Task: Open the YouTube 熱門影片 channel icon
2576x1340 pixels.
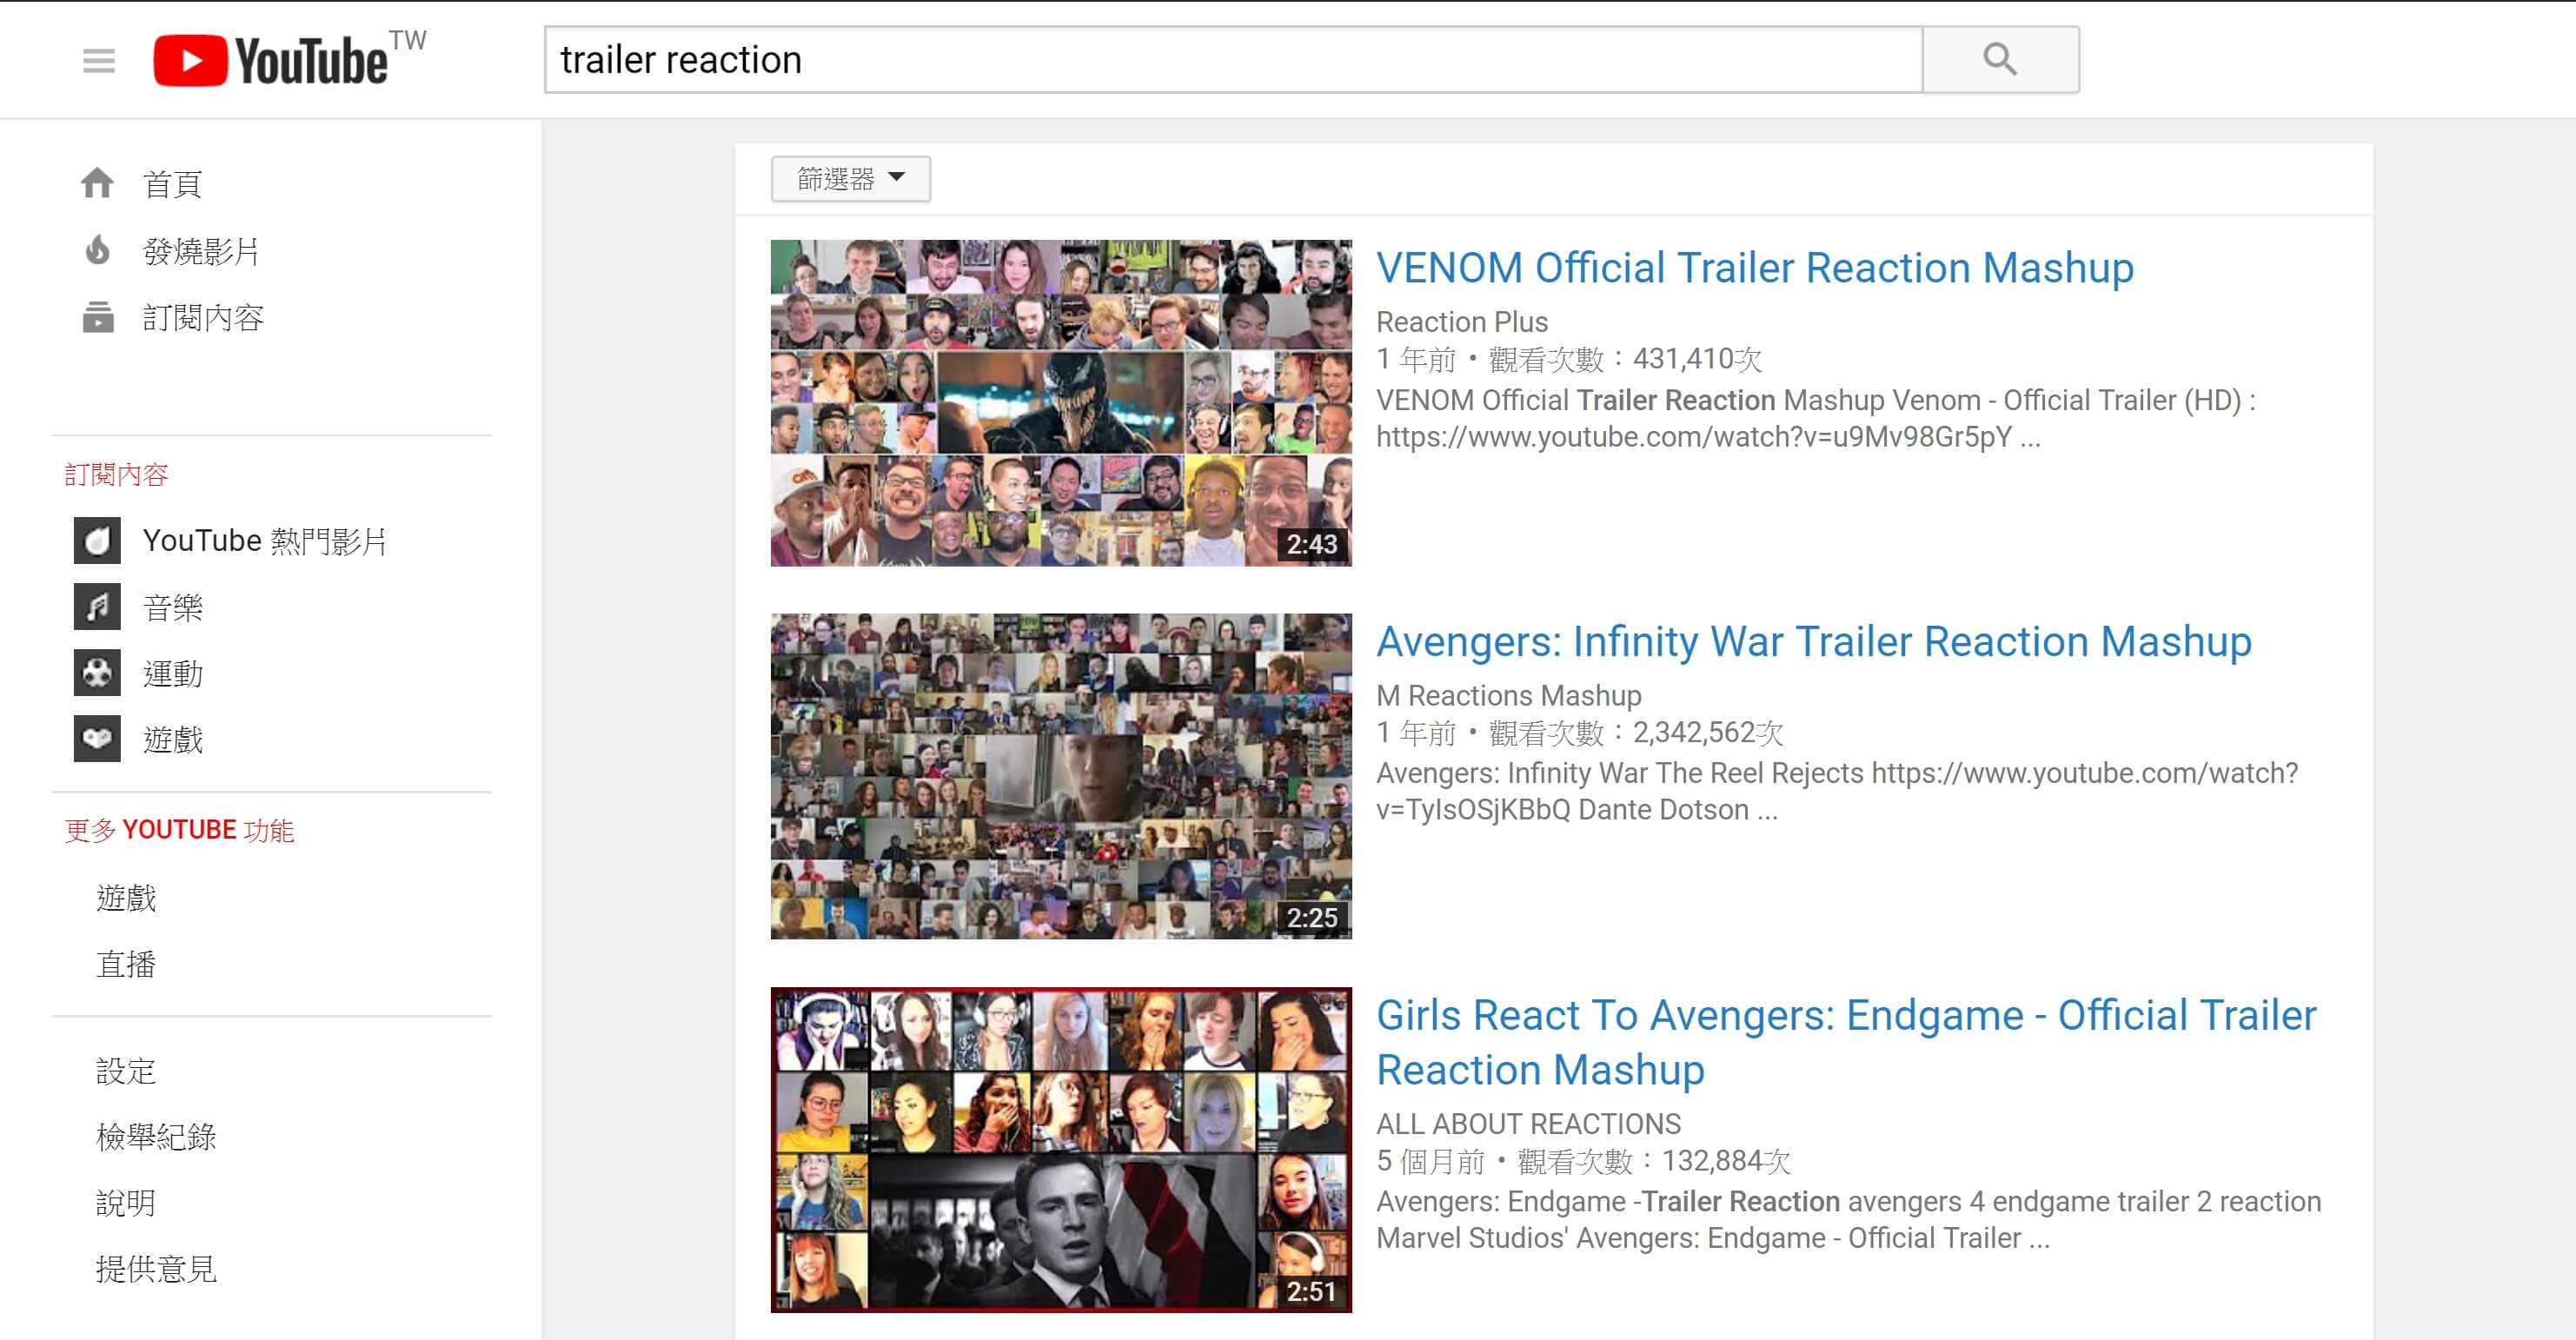Action: click(x=97, y=541)
